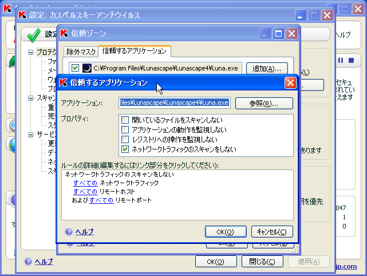Click the Kaspersky icon in 信頼ゾーン title bar
This screenshot has height=276, width=367.
[x=64, y=34]
